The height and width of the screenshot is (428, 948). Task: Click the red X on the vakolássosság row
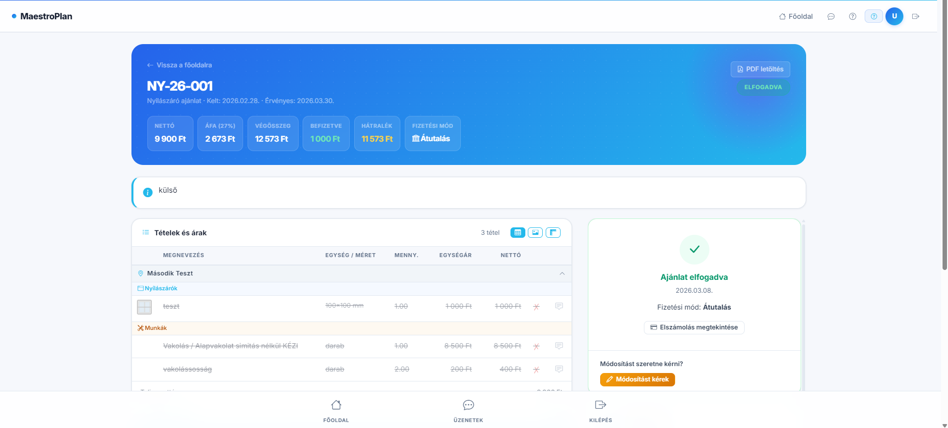536,370
